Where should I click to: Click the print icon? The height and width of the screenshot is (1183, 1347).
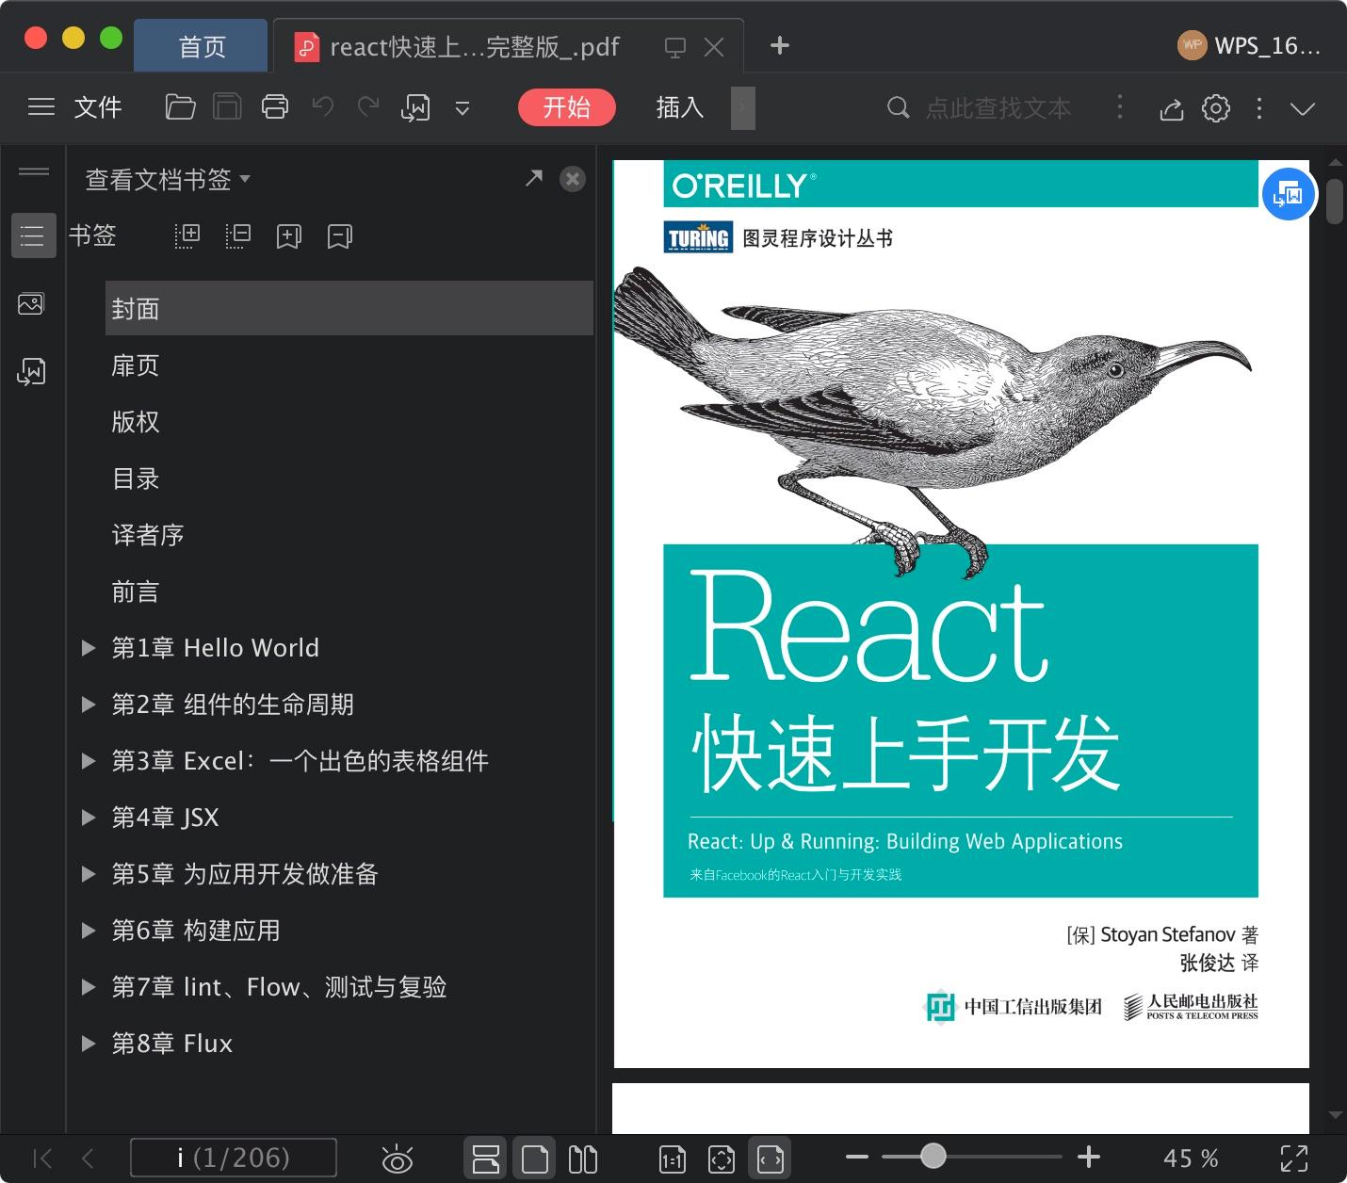(275, 107)
